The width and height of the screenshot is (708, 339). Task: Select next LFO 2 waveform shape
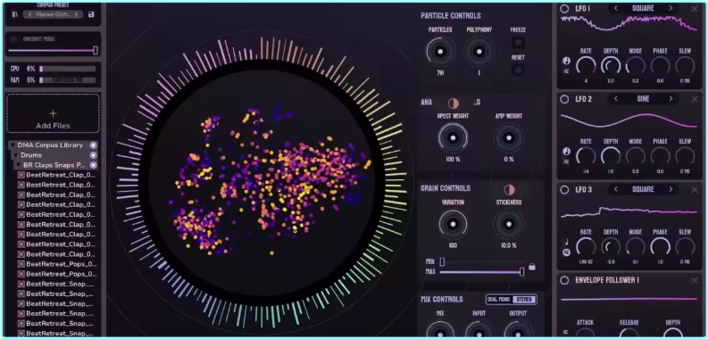pos(671,99)
